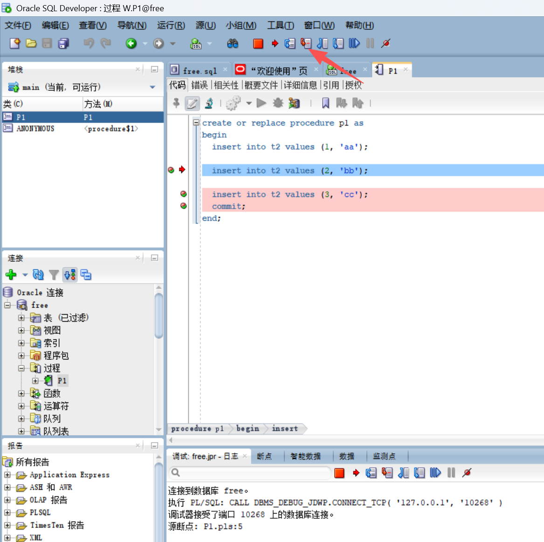Viewport: 544px width, 542px height.
Task: Open the 智能数据 tab in debug panel
Action: coord(305,456)
